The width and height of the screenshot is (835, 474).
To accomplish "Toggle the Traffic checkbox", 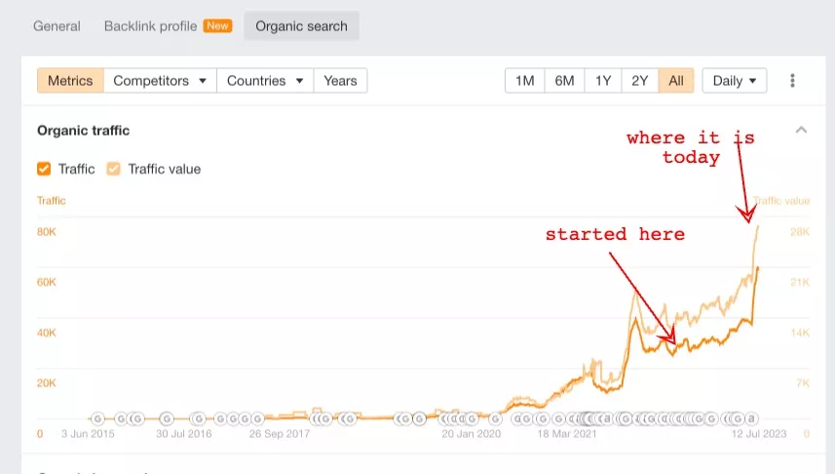I will pos(44,169).
